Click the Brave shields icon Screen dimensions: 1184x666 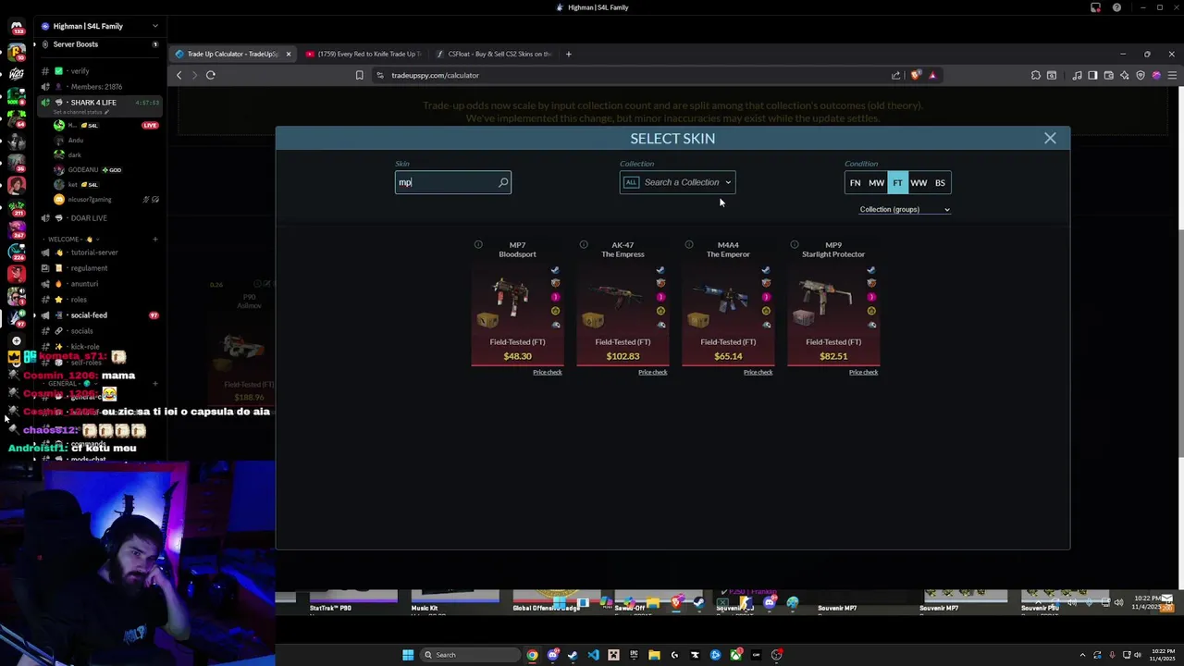tap(916, 75)
